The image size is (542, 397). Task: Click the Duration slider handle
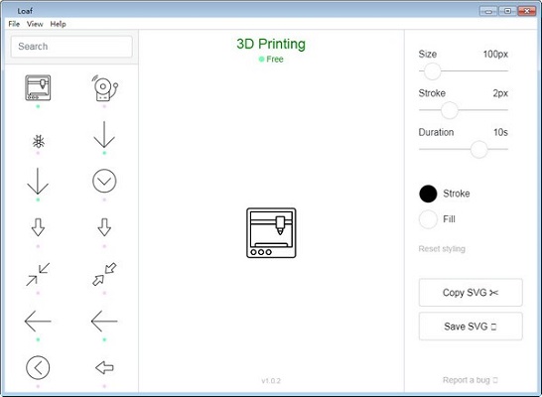pos(479,149)
